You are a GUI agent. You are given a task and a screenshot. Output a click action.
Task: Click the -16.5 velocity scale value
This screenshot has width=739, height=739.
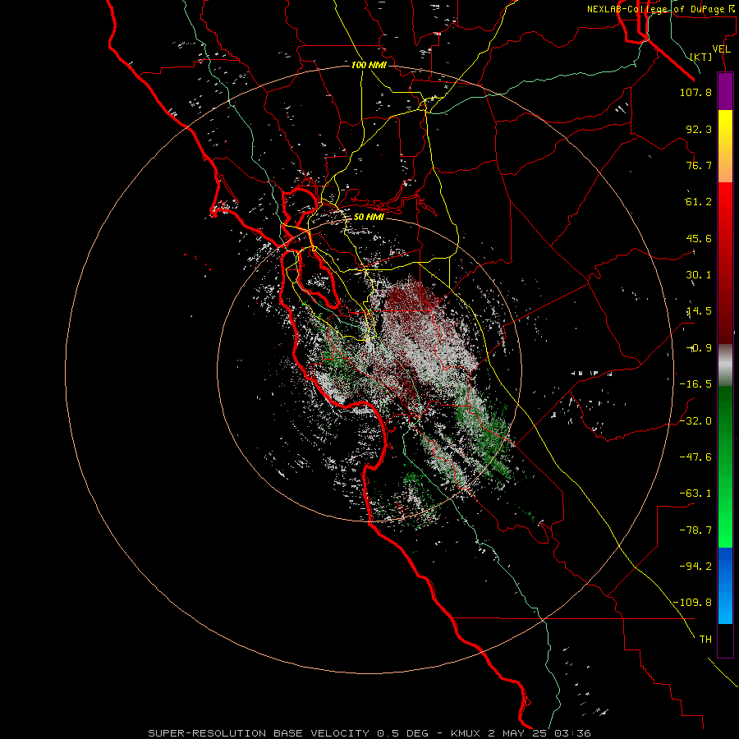tap(695, 384)
